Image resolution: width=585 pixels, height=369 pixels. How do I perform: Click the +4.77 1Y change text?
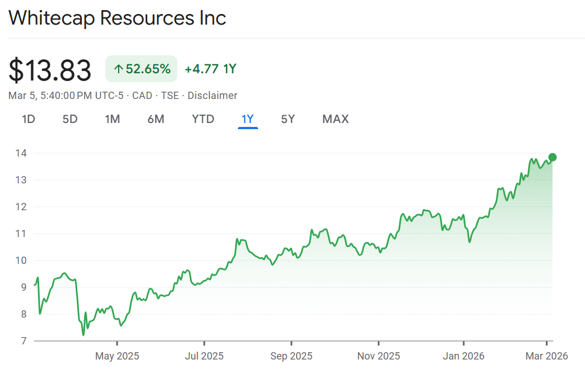[210, 69]
